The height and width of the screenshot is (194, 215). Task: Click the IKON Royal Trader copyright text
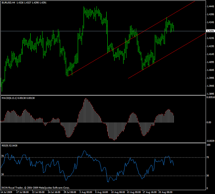tap(35, 188)
